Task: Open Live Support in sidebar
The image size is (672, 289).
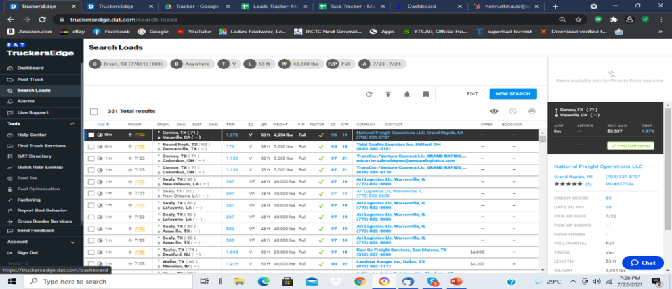Action: coord(33,112)
